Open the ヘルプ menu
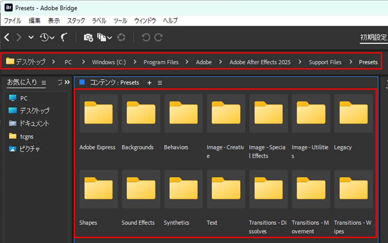The width and height of the screenshot is (388, 243). (x=170, y=21)
